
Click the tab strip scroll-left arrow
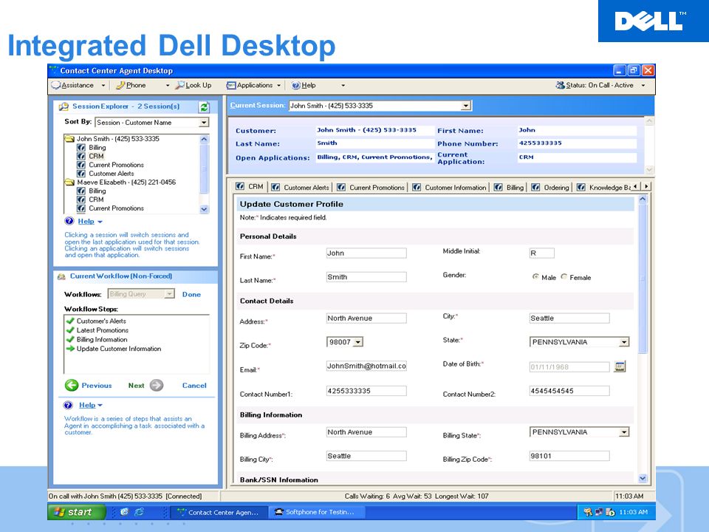click(636, 186)
